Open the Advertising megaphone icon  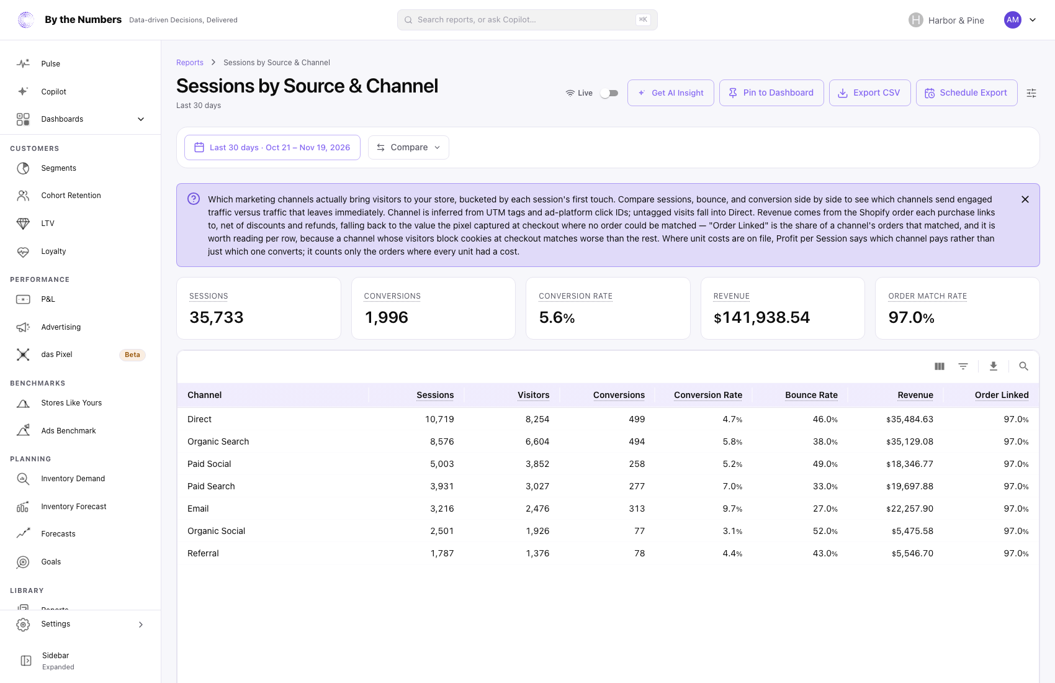click(x=23, y=327)
